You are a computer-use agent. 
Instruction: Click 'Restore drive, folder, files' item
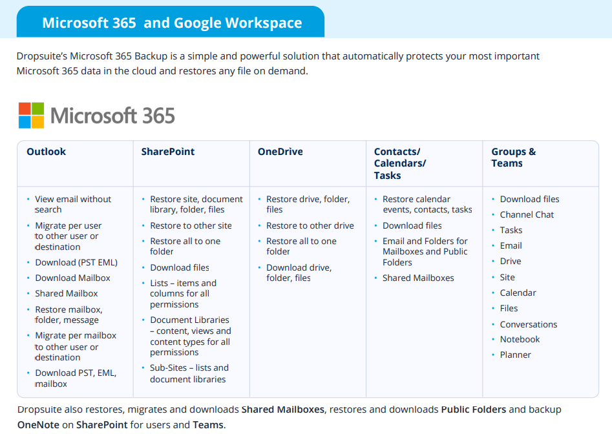coord(308,204)
